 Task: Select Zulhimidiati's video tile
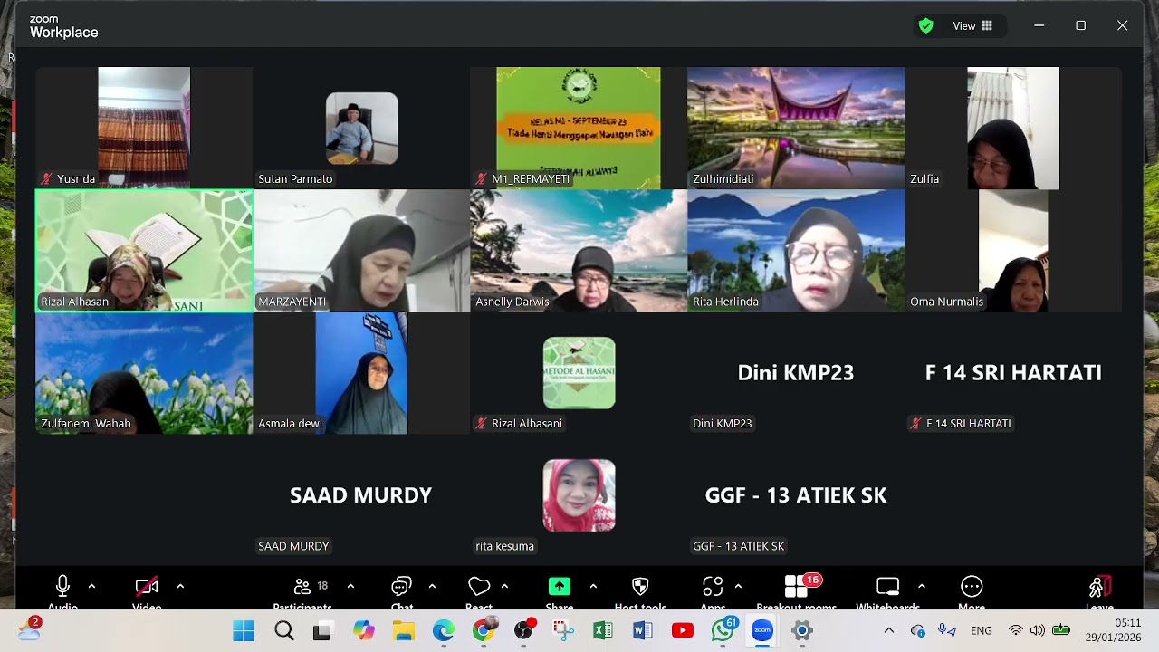(796, 128)
